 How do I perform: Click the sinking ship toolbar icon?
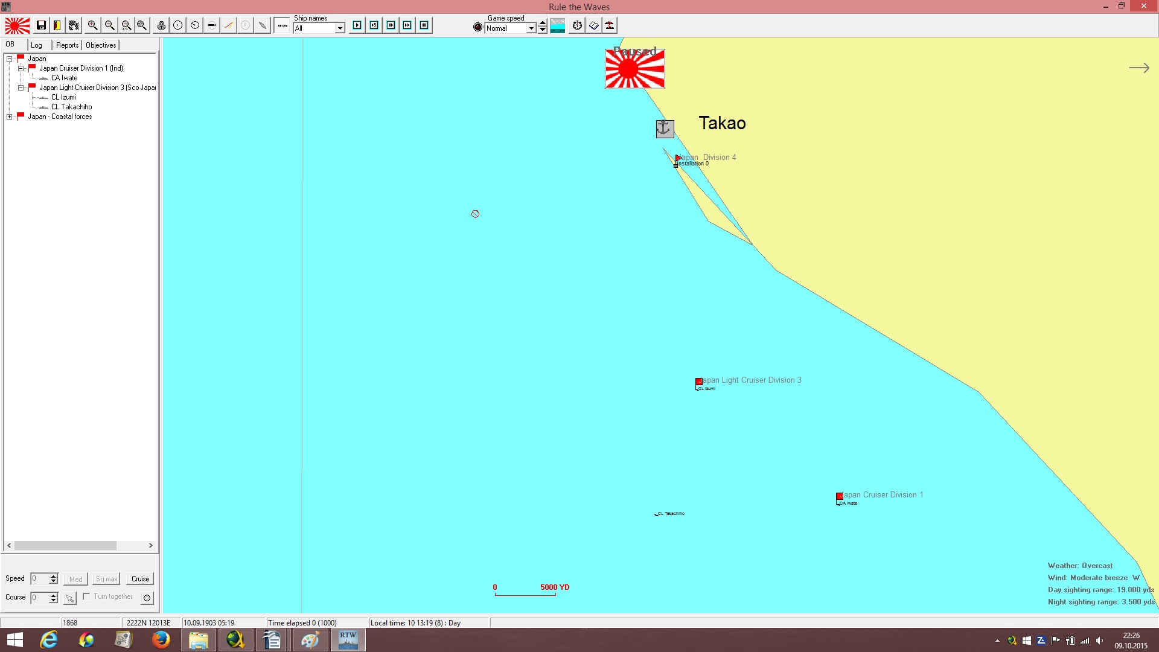(x=610, y=25)
